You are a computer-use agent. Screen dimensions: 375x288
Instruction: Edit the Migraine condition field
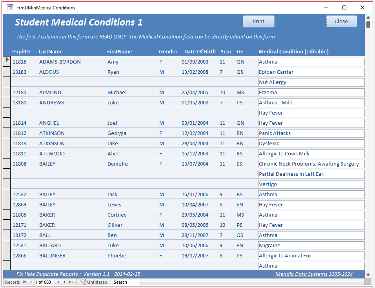[311, 245]
